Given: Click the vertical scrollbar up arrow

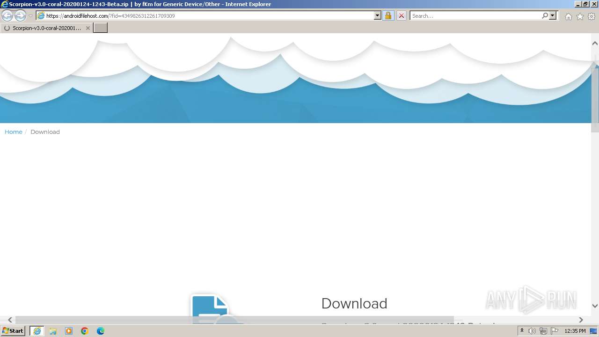Looking at the screenshot, I should click(595, 43).
